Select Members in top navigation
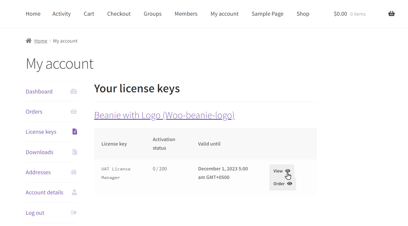The image size is (408, 226). pos(186,14)
